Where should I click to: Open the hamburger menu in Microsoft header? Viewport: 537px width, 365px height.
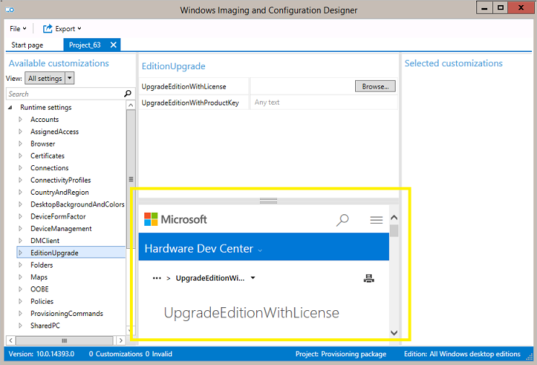click(x=376, y=220)
